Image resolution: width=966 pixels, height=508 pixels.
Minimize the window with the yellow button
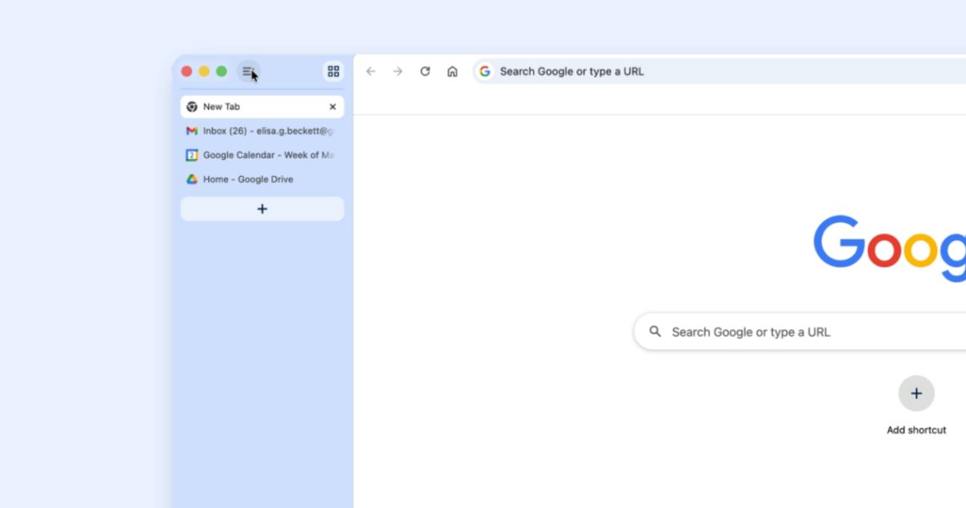pos(204,72)
